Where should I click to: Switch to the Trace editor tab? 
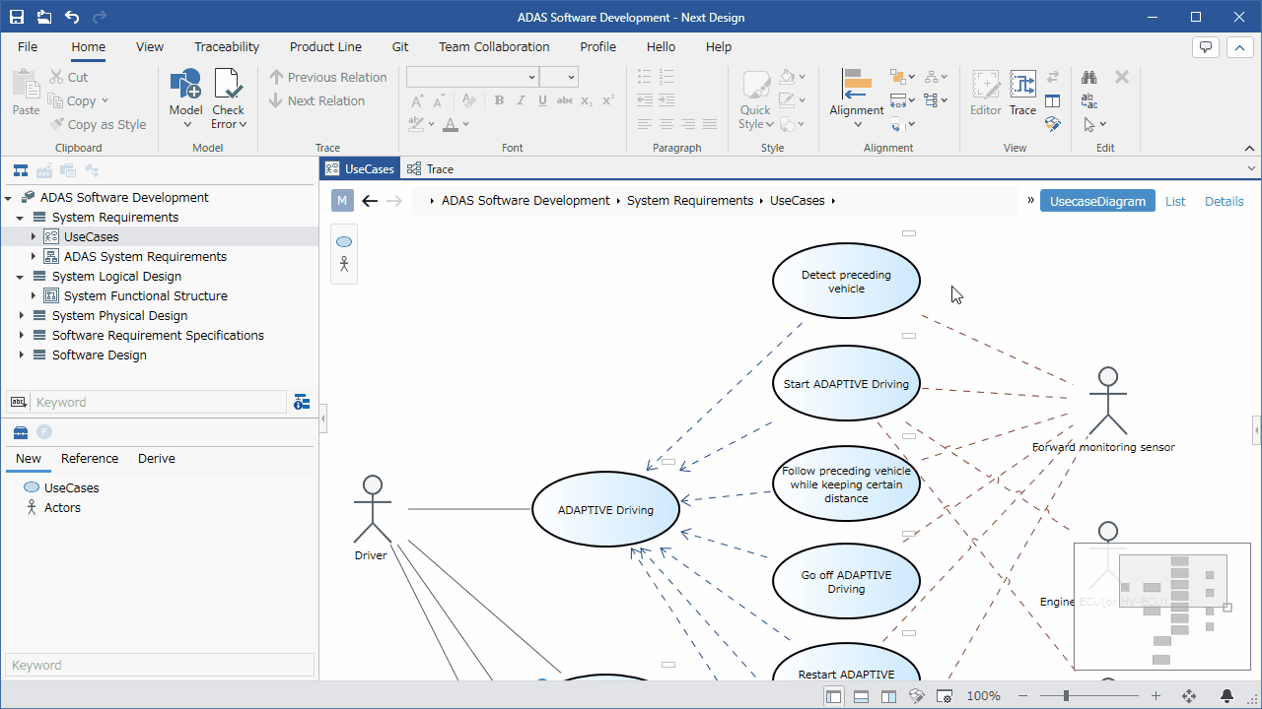431,168
